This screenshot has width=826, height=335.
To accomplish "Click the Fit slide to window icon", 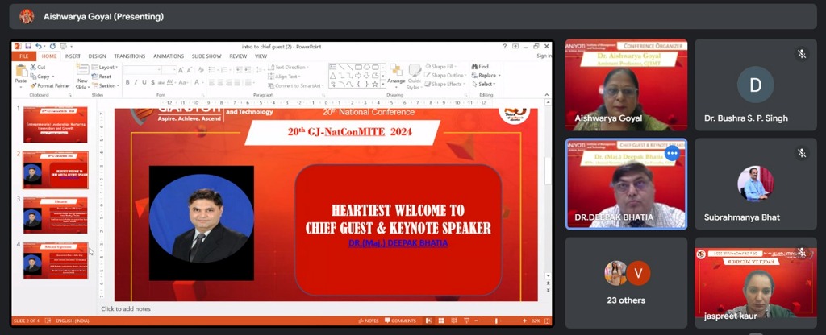I will point(547,321).
